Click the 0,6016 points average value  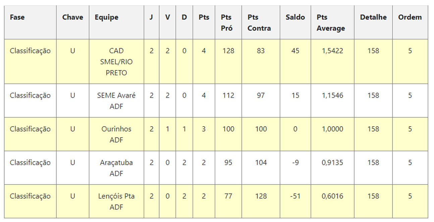(332, 196)
